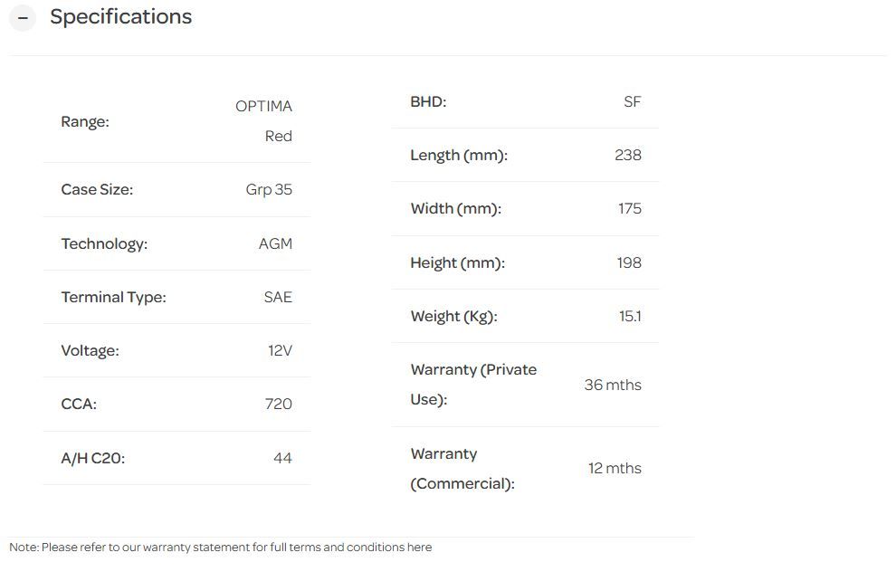
Task: Click the Length (mm) label
Action: (x=459, y=155)
